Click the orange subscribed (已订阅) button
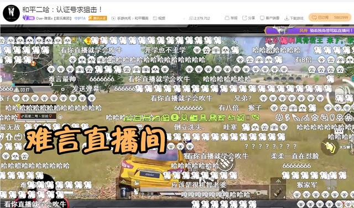The height and width of the screenshot is (208, 354). tap(330, 17)
